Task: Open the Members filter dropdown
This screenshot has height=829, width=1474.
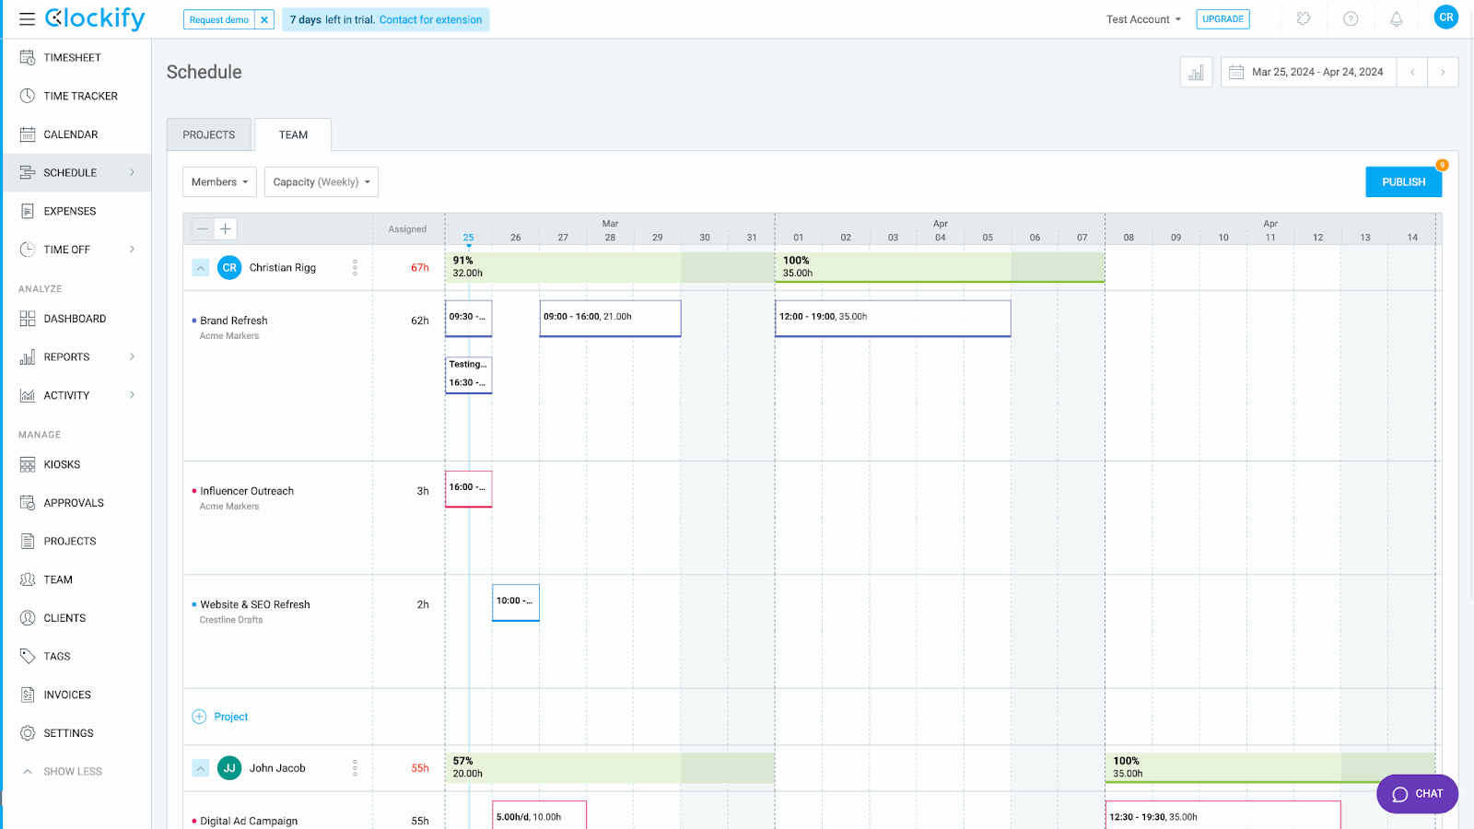Action: click(218, 181)
